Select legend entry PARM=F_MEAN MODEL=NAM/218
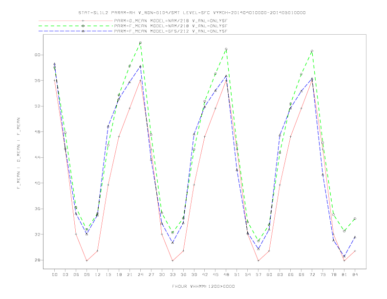 (x=171, y=26)
